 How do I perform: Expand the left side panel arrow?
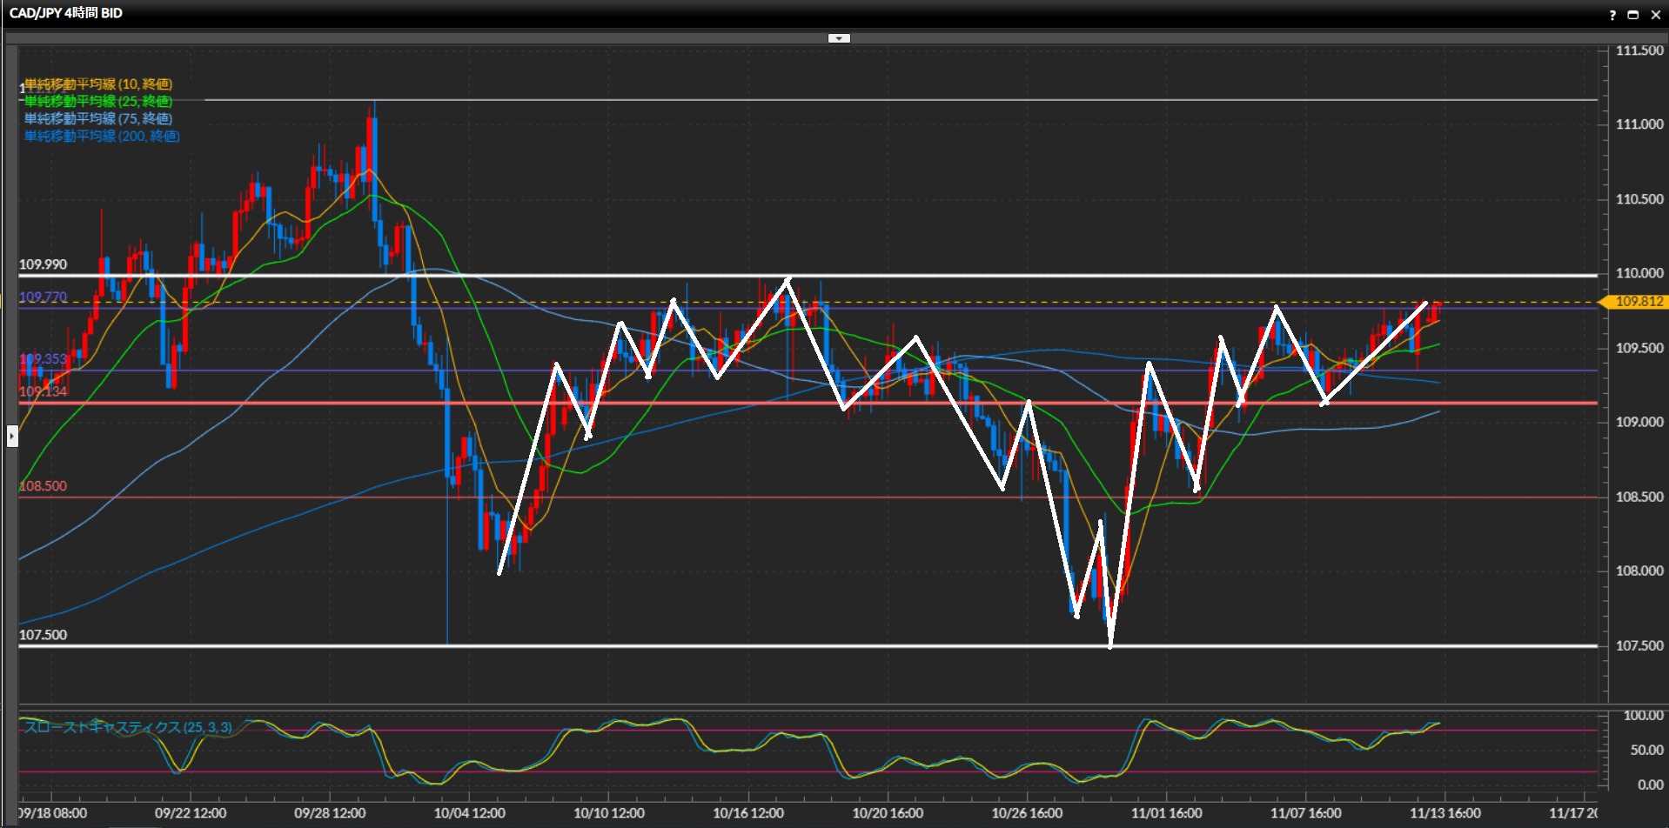pyautogui.click(x=12, y=435)
